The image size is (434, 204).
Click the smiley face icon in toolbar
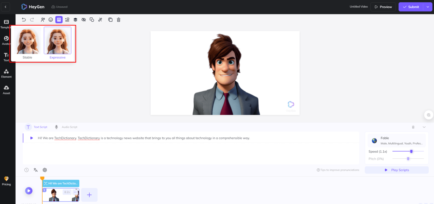(x=51, y=20)
